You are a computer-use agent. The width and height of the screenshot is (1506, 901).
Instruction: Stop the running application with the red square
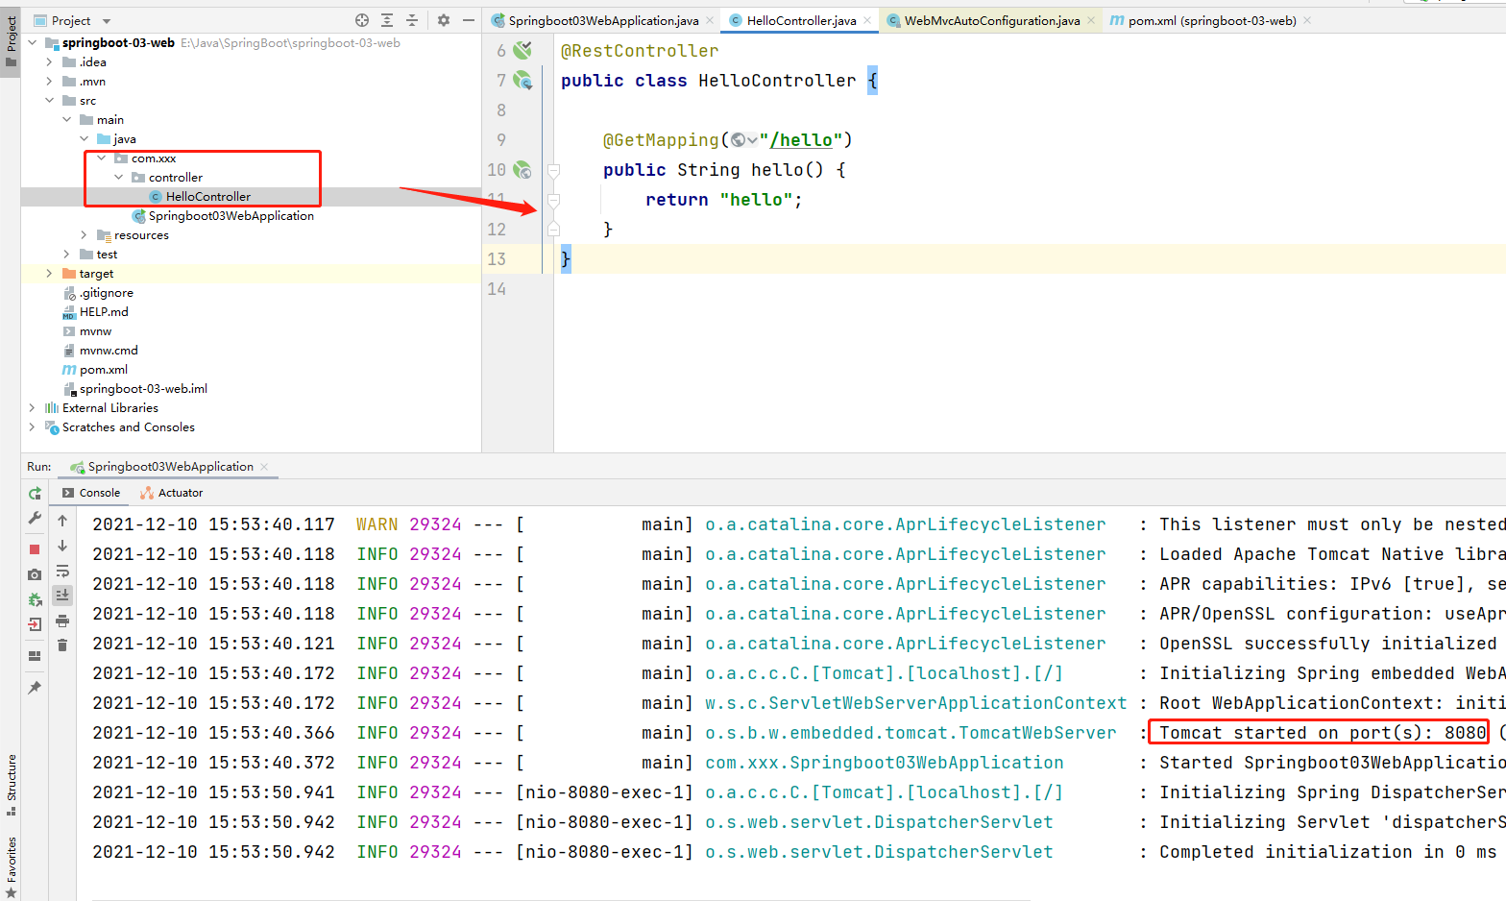point(35,549)
